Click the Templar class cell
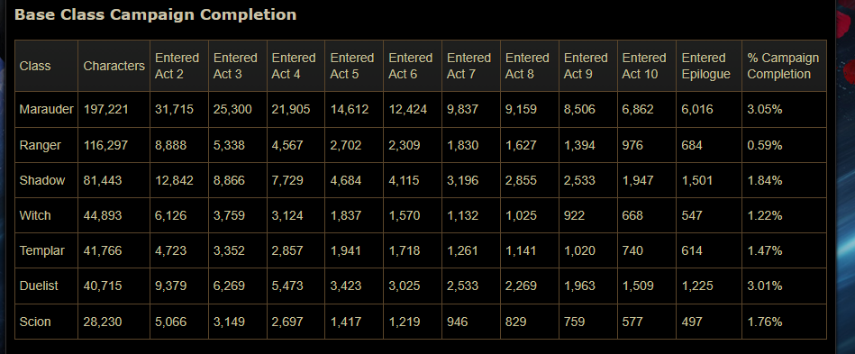The image size is (855, 354). [x=46, y=251]
